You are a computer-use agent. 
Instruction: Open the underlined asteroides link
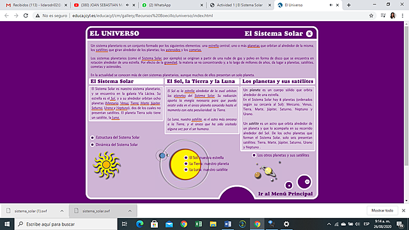[173, 50]
